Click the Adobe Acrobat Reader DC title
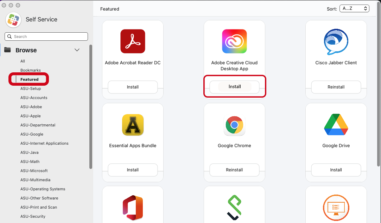381x223 pixels. [x=133, y=63]
